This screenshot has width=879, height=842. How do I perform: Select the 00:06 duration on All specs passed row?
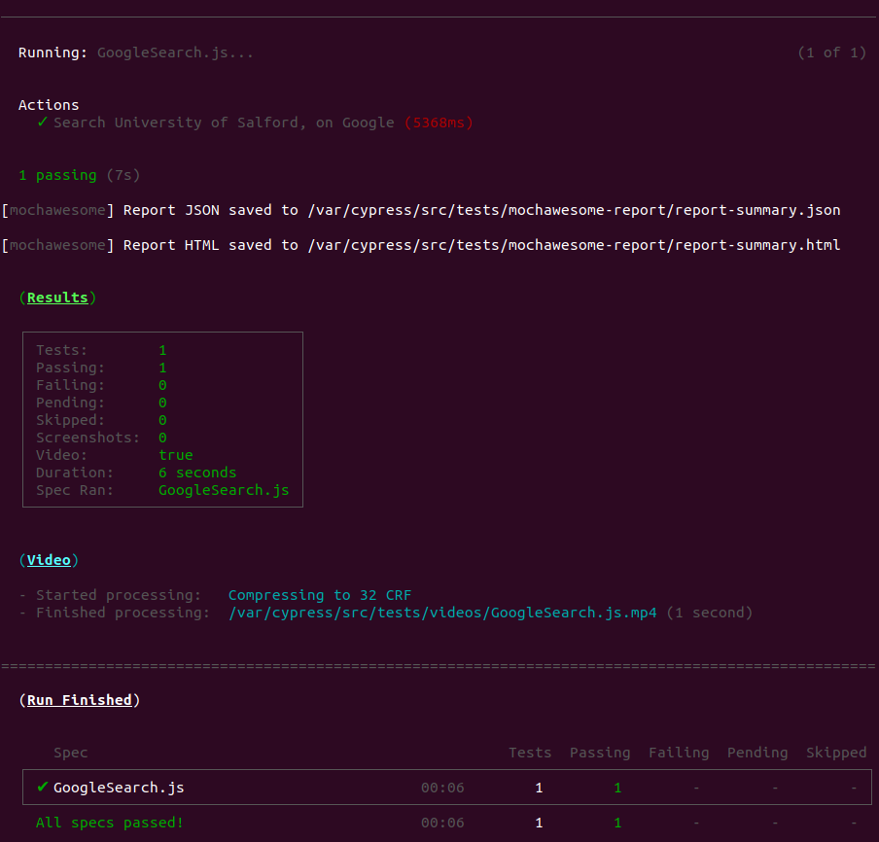(442, 822)
